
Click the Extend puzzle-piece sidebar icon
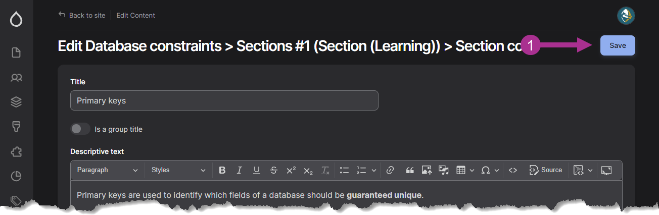click(x=16, y=151)
